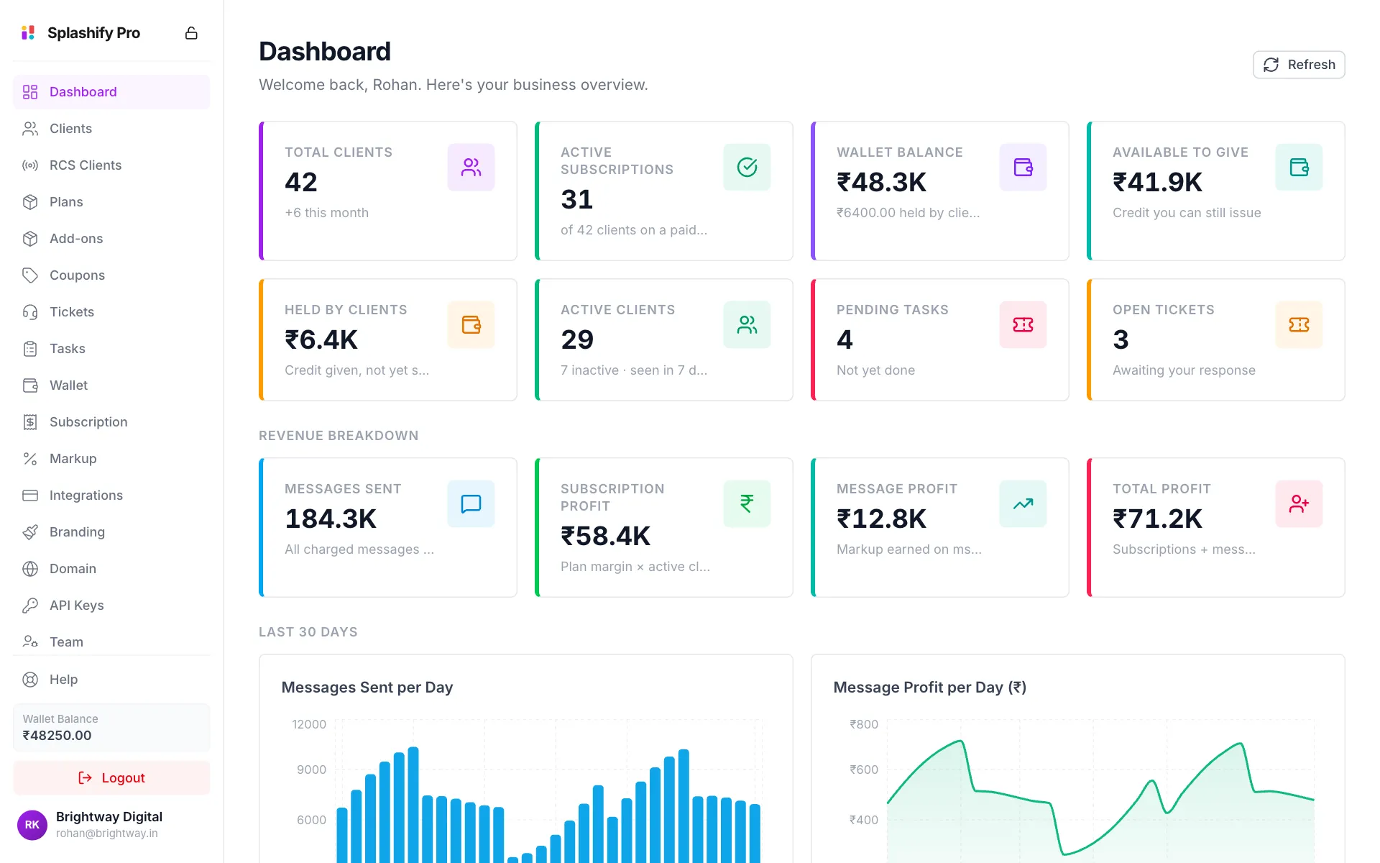The image size is (1380, 863).
Task: Click the ₹71.2K total profit value
Action: click(x=1158, y=519)
